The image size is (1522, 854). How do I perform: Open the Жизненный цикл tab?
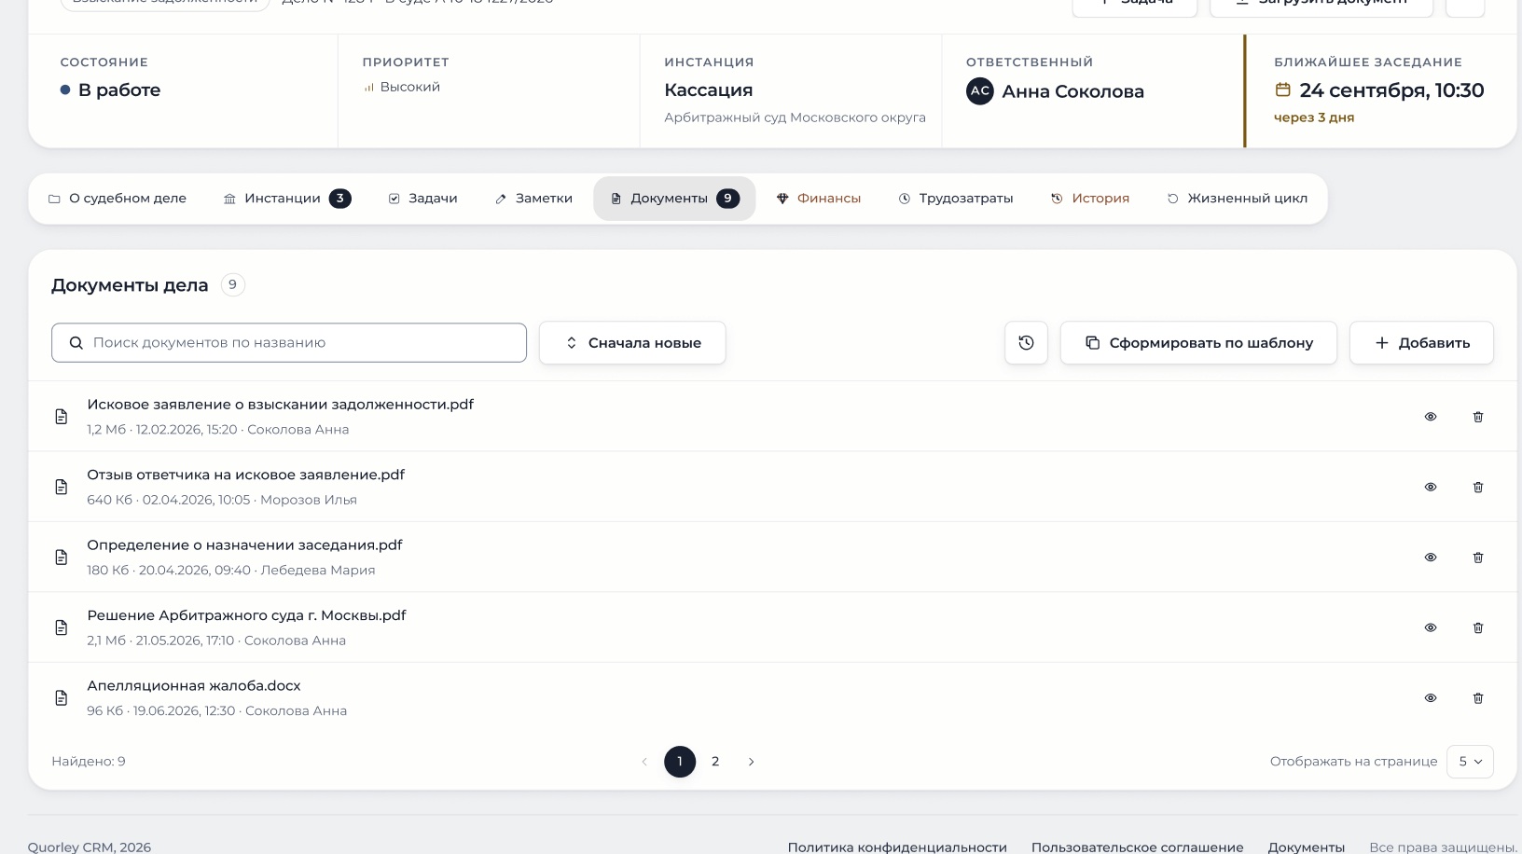pyautogui.click(x=1238, y=199)
